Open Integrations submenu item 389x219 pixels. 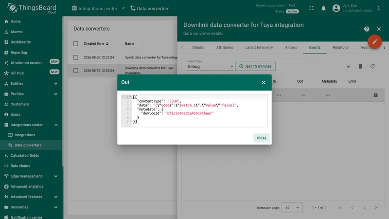[x=31, y=135]
